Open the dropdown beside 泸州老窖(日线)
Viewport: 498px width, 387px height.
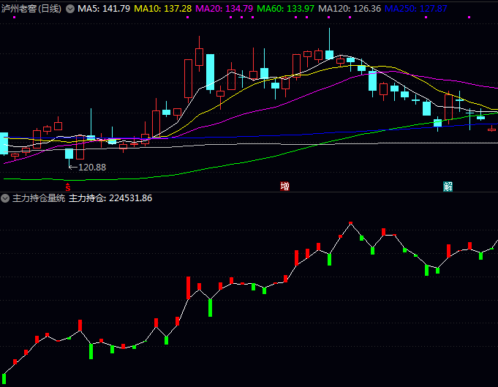click(70, 9)
